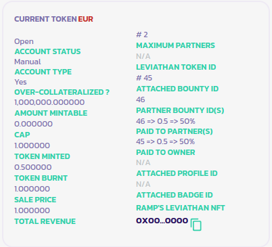Screen dimensions: 272x247
Task: Click the Leviathan Token ID label
Action: (x=176, y=67)
